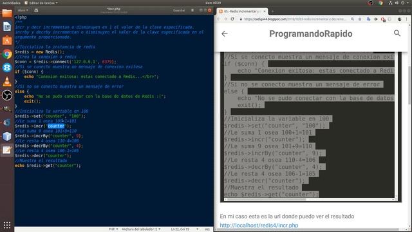Click the new document icon in editor header
The width and height of the screenshot is (412, 232).
[x=36, y=10]
